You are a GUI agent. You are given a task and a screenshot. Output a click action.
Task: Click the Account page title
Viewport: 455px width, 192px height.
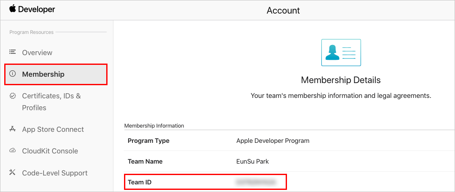[283, 11]
